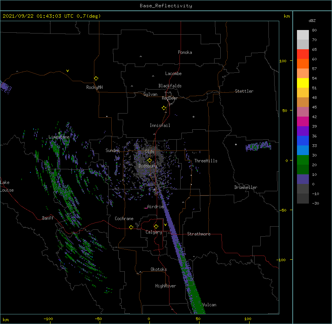Click the Ponoka town label
332x324 pixels.
click(185, 52)
